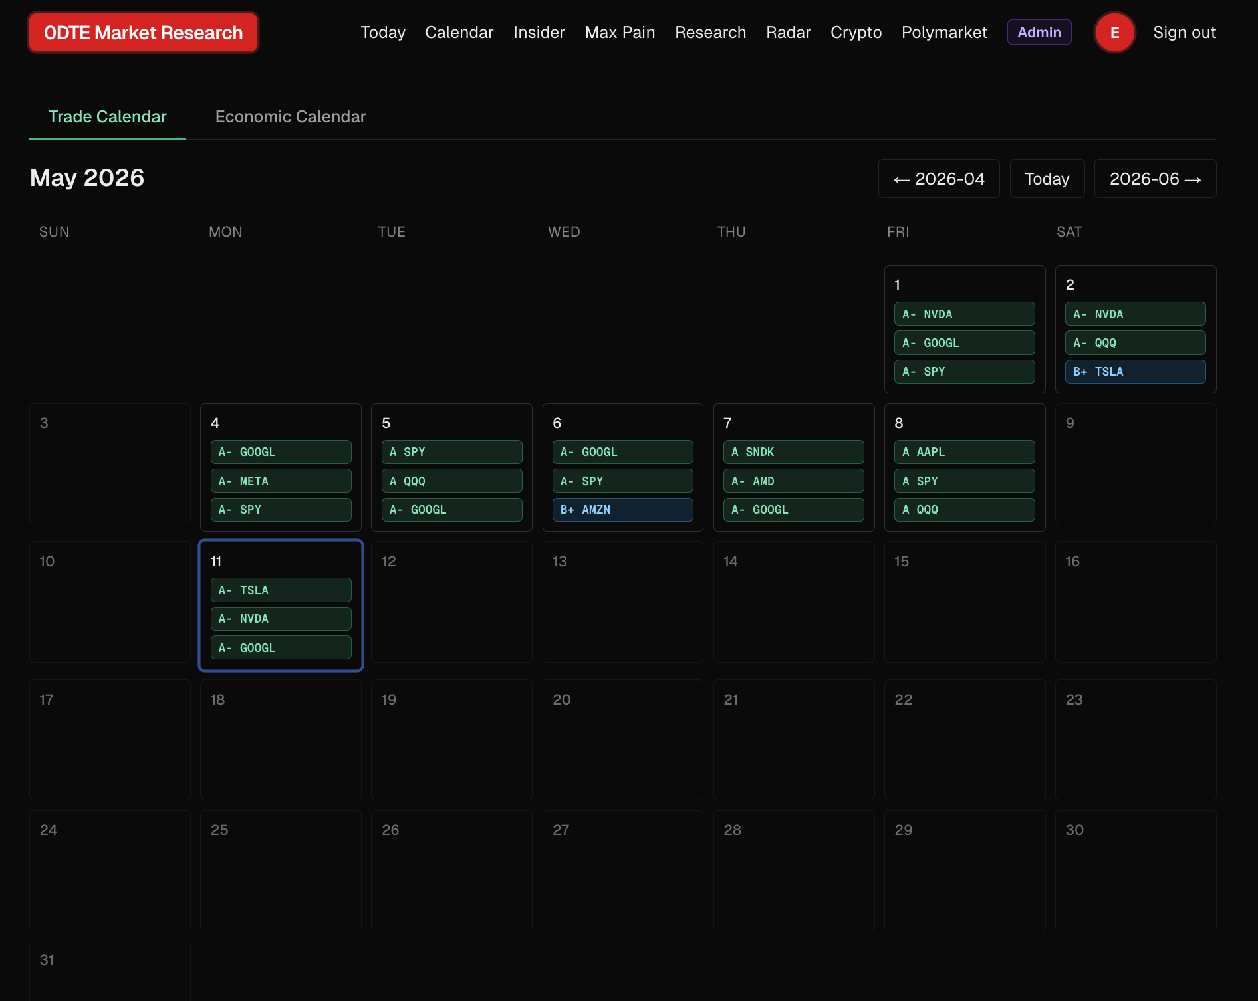This screenshot has height=1001, width=1258.
Task: Select the day 20 cell
Action: (x=623, y=740)
